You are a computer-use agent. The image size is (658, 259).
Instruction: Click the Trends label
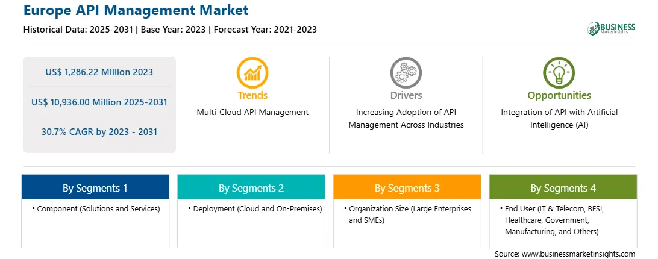point(252,95)
